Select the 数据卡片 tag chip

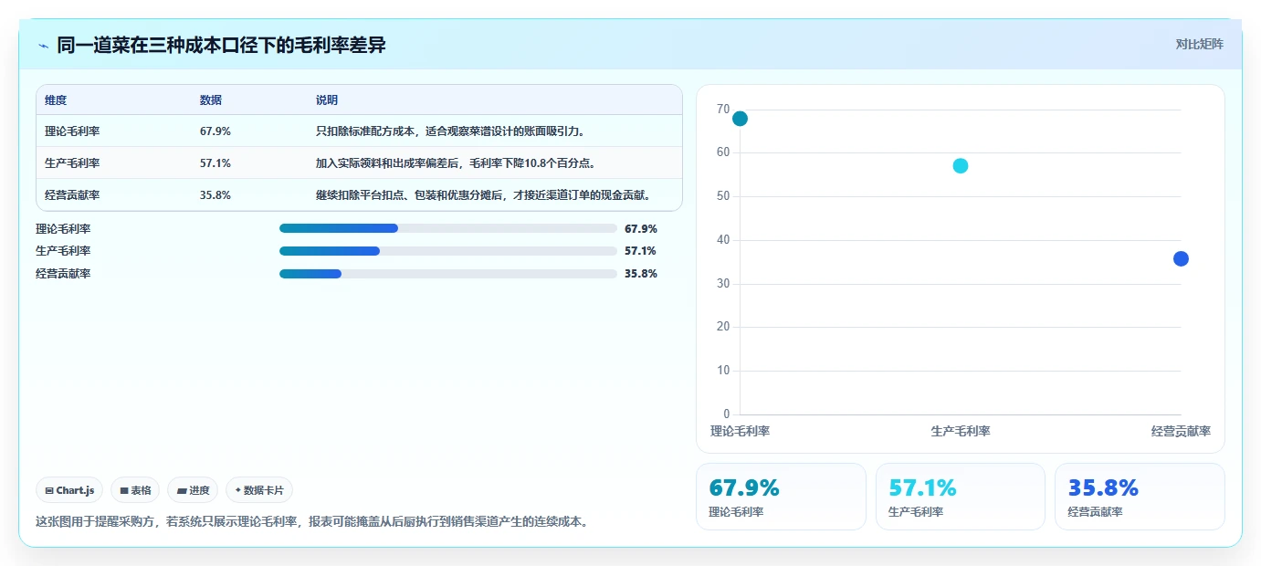259,490
